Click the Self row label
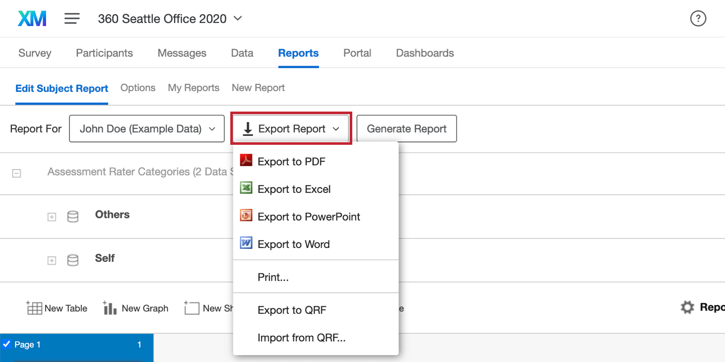725x362 pixels. click(105, 258)
